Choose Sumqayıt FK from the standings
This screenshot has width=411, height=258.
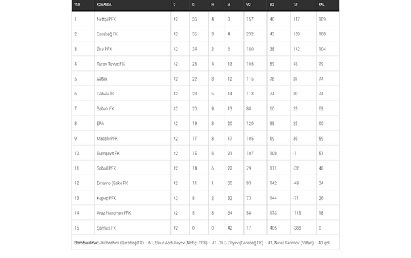(x=108, y=153)
